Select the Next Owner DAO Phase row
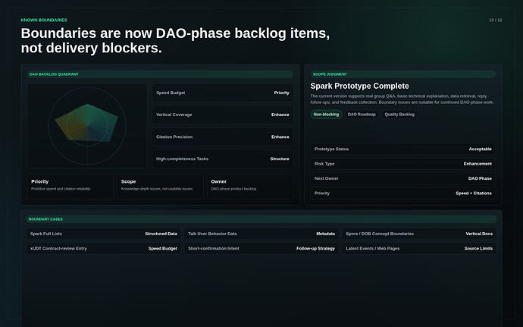523x327 pixels. point(403,178)
